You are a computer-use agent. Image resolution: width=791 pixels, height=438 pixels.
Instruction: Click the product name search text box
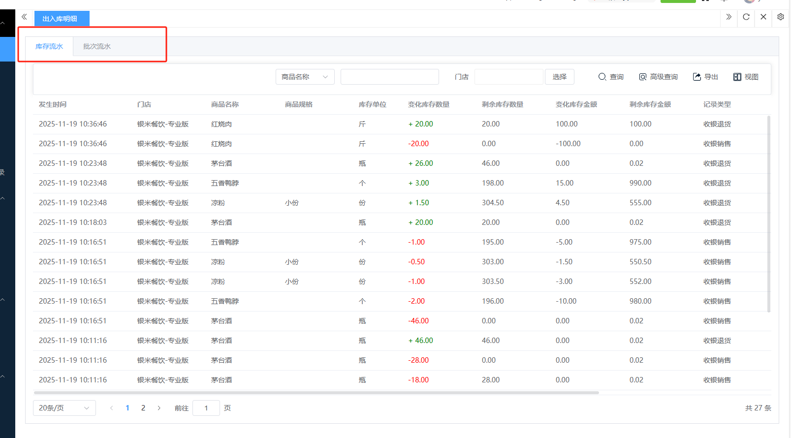[389, 77]
